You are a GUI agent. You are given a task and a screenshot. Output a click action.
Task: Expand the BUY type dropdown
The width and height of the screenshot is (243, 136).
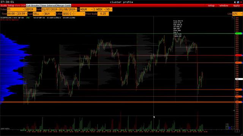point(50,14)
